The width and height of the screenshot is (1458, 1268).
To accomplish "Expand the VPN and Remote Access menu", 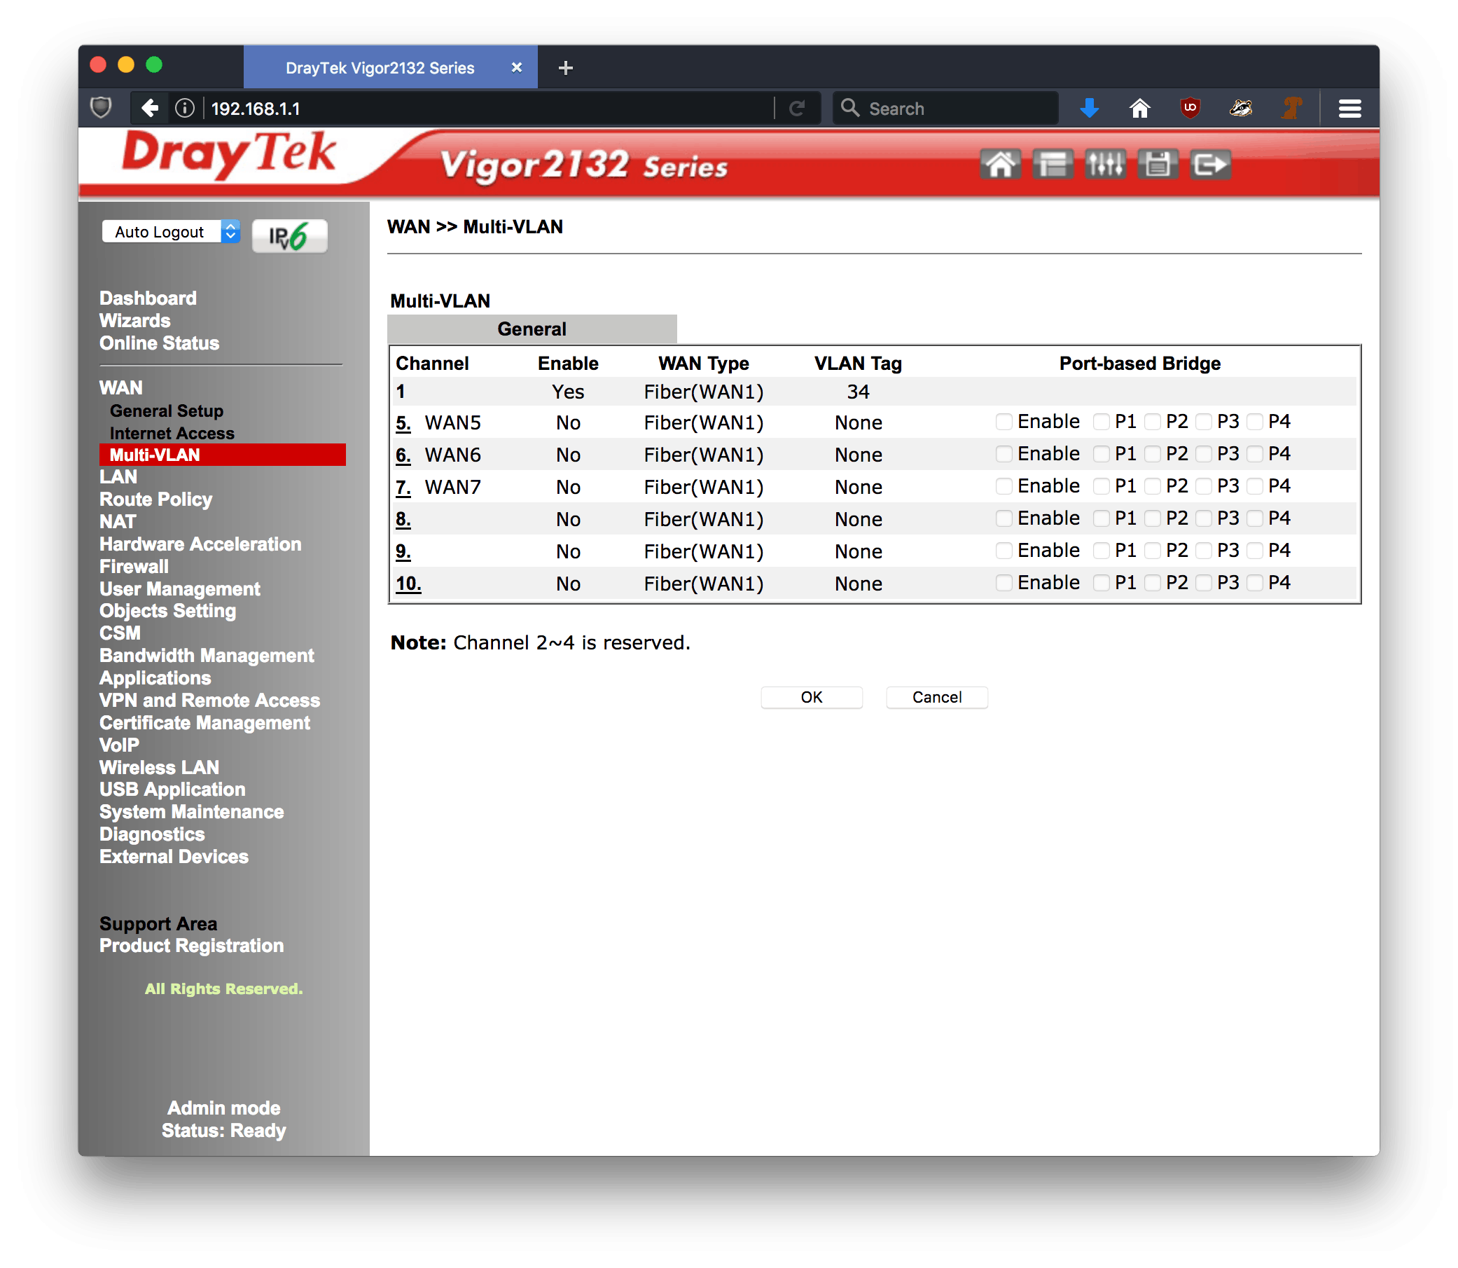I will [x=209, y=701].
